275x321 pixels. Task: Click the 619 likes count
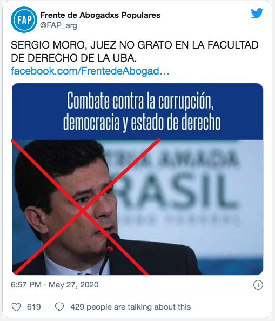pyautogui.click(x=33, y=307)
